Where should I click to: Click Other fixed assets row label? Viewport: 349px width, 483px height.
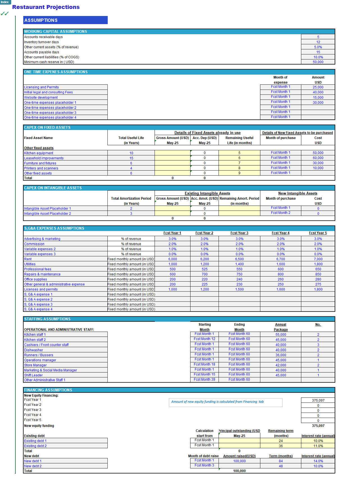coord(65,173)
